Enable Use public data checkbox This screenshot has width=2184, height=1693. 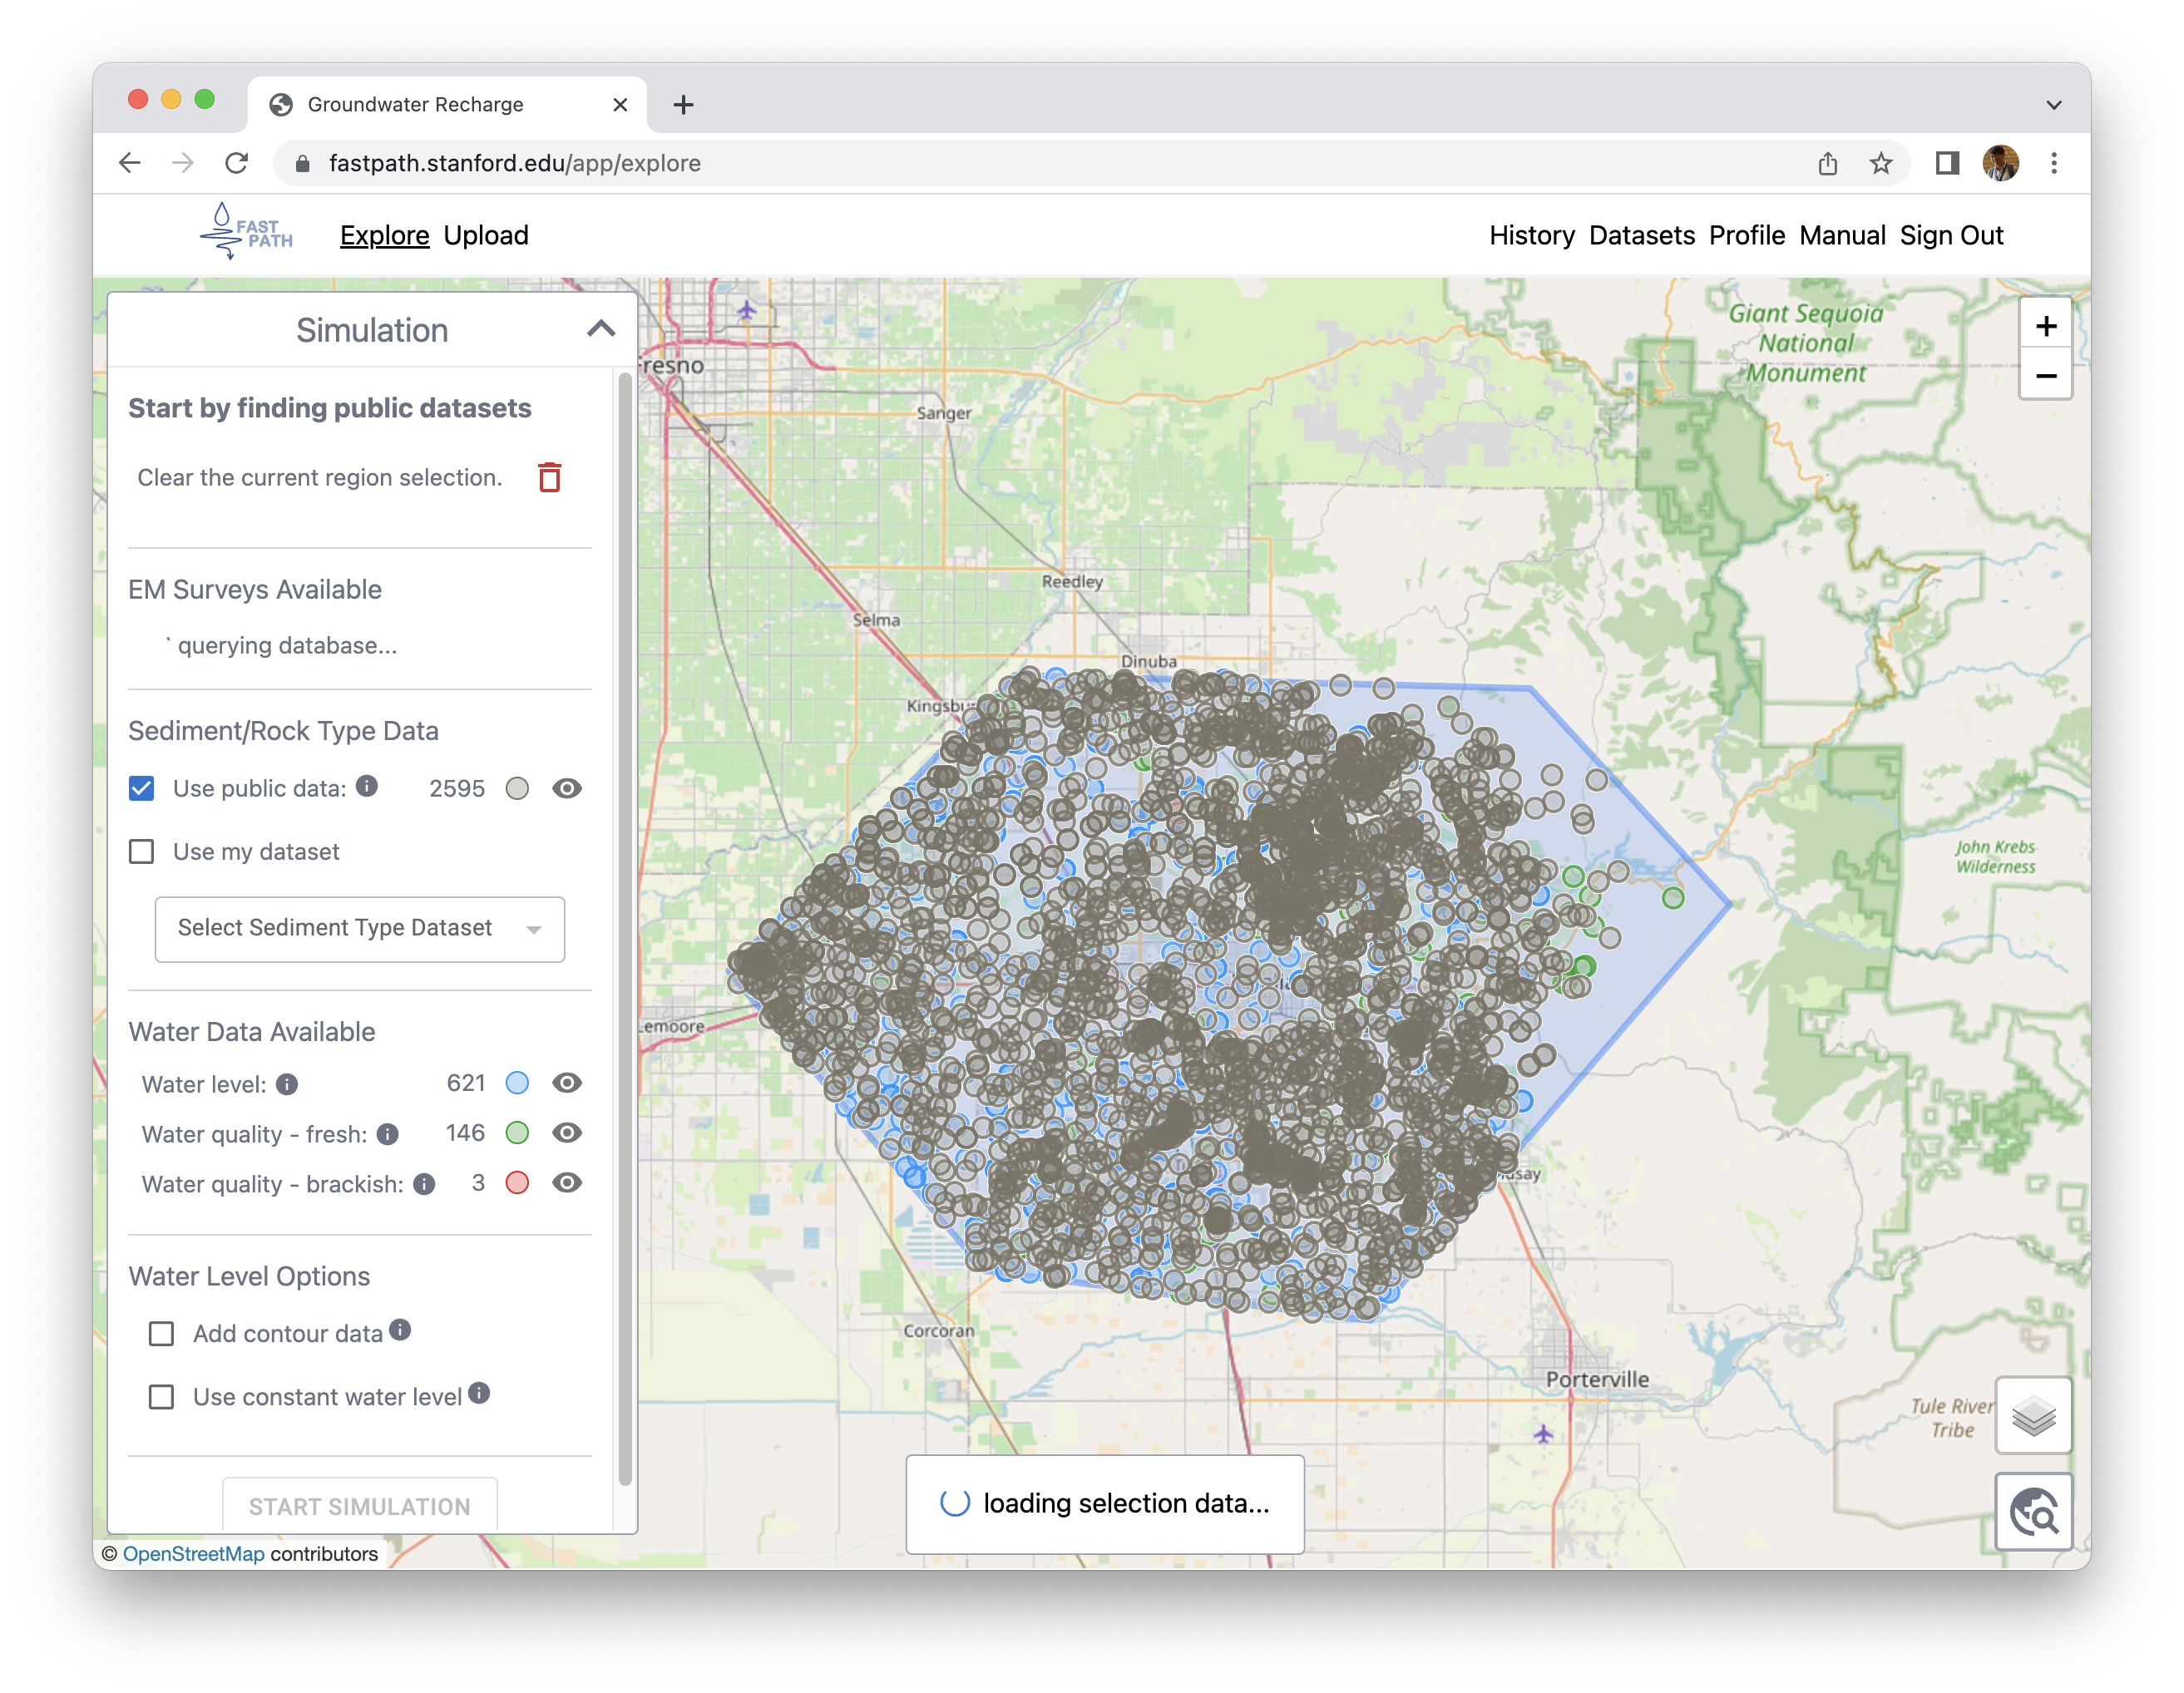pos(142,789)
